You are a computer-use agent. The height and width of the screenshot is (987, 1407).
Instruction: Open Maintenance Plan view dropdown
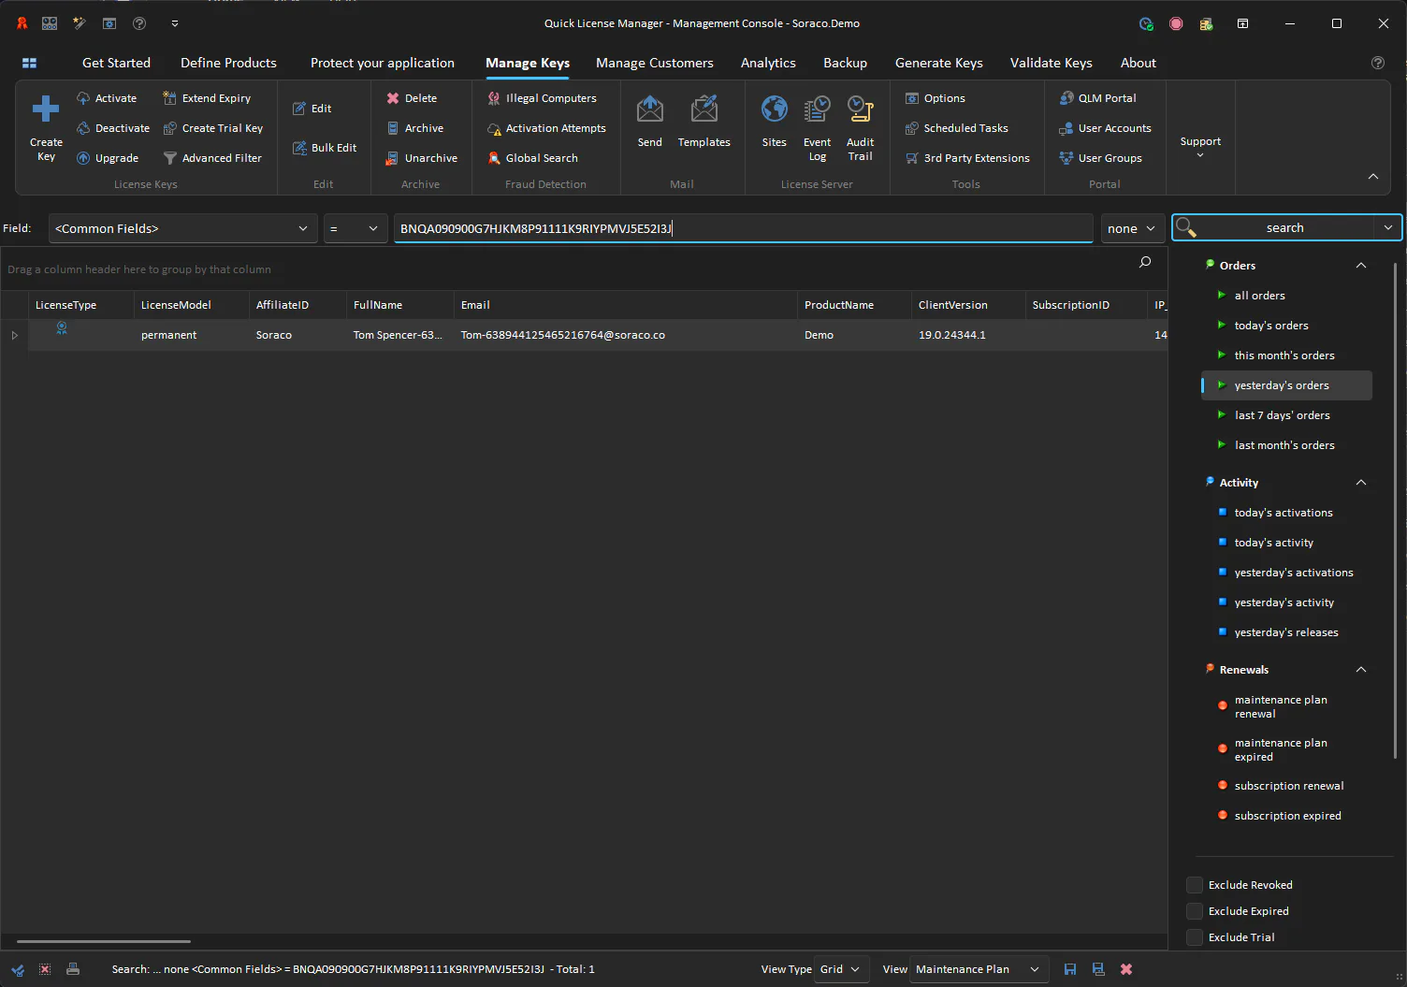(979, 969)
